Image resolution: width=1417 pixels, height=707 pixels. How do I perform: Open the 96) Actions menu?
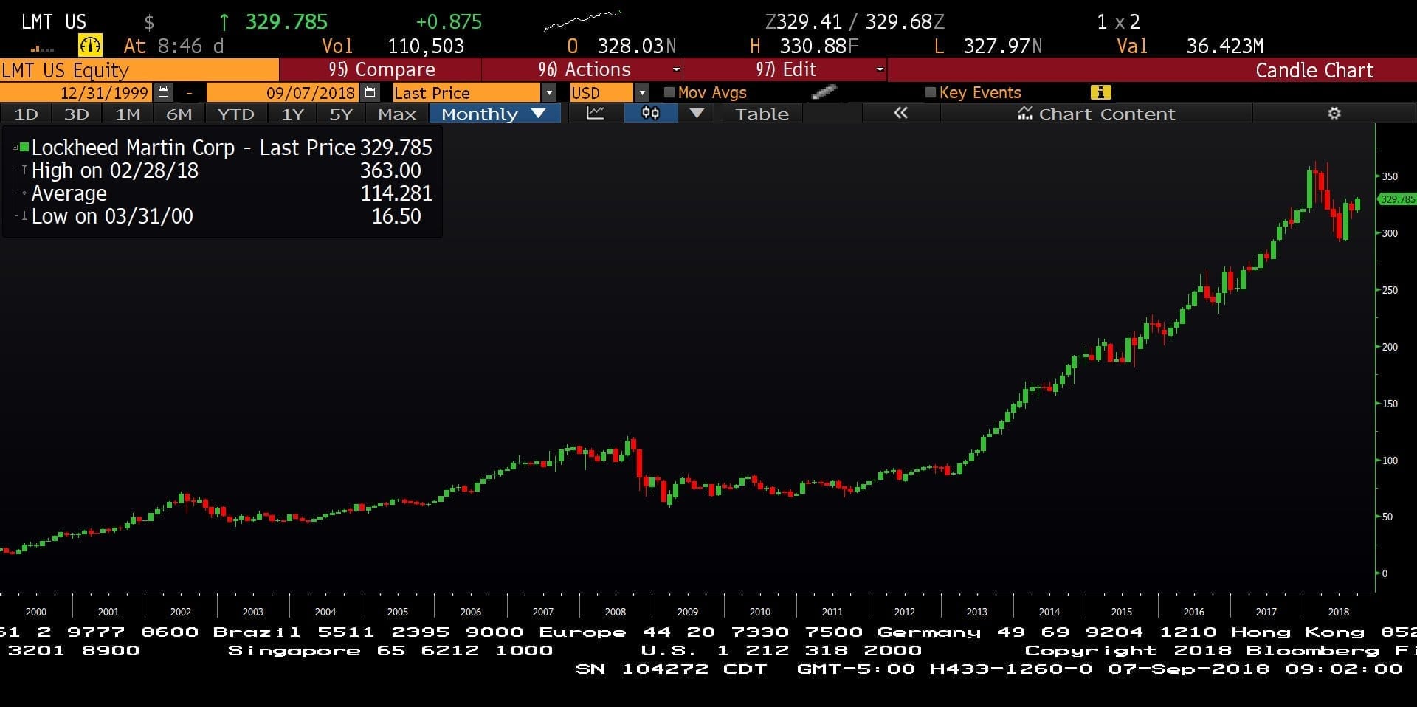583,70
